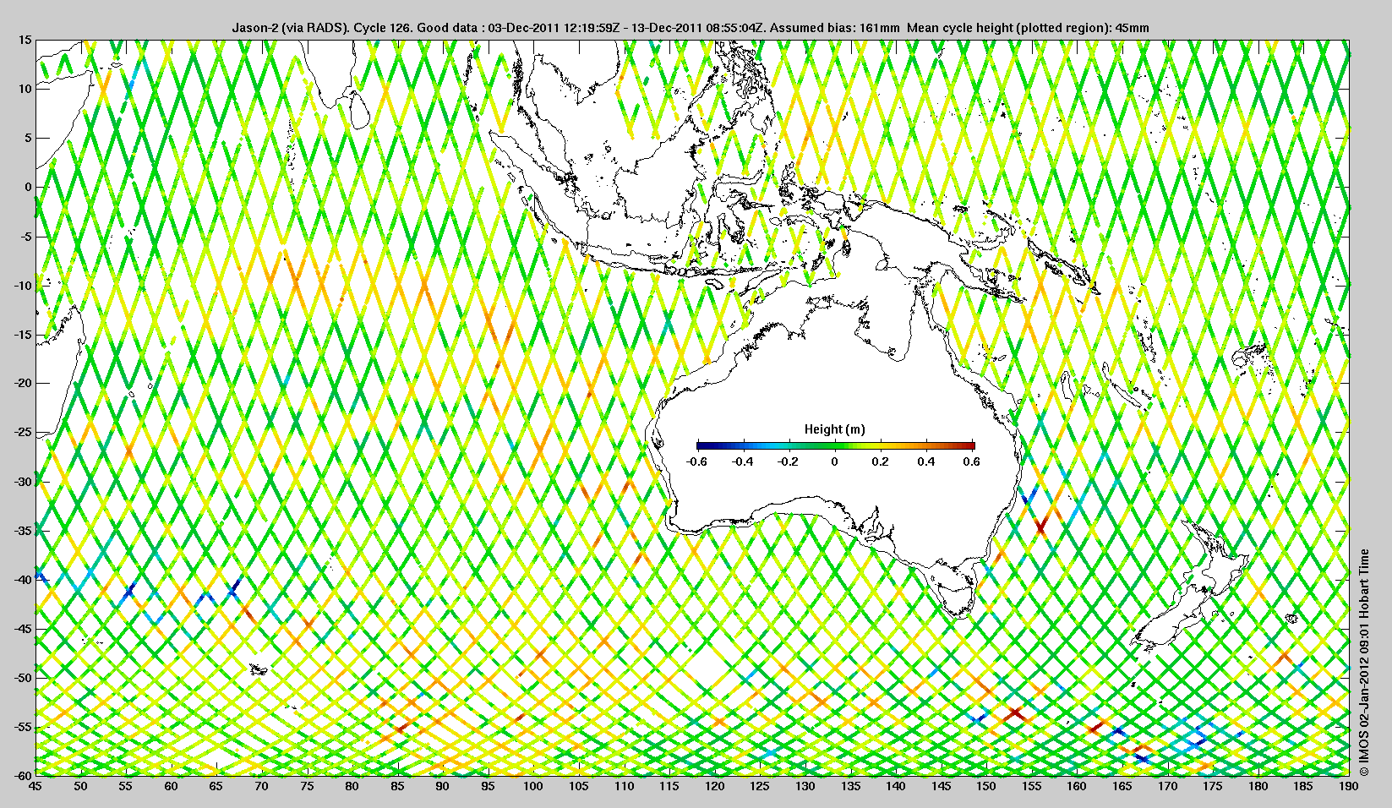Click latitude tick label -40
Screen dimensions: 1392x808
22,580
